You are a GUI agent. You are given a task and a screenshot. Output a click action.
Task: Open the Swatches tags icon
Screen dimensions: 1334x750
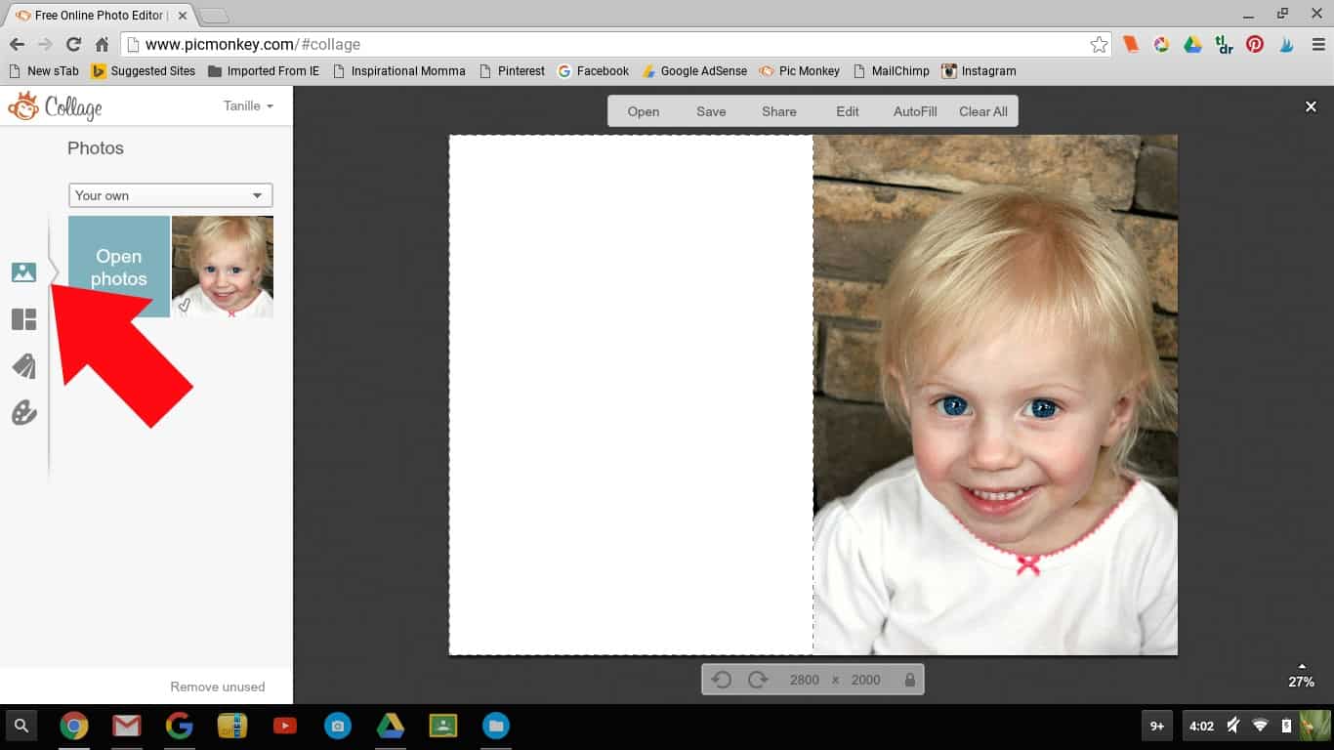click(23, 366)
